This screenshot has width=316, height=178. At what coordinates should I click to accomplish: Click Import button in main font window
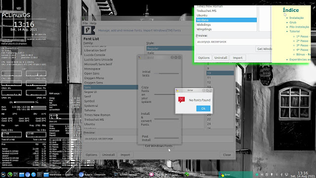125,155
